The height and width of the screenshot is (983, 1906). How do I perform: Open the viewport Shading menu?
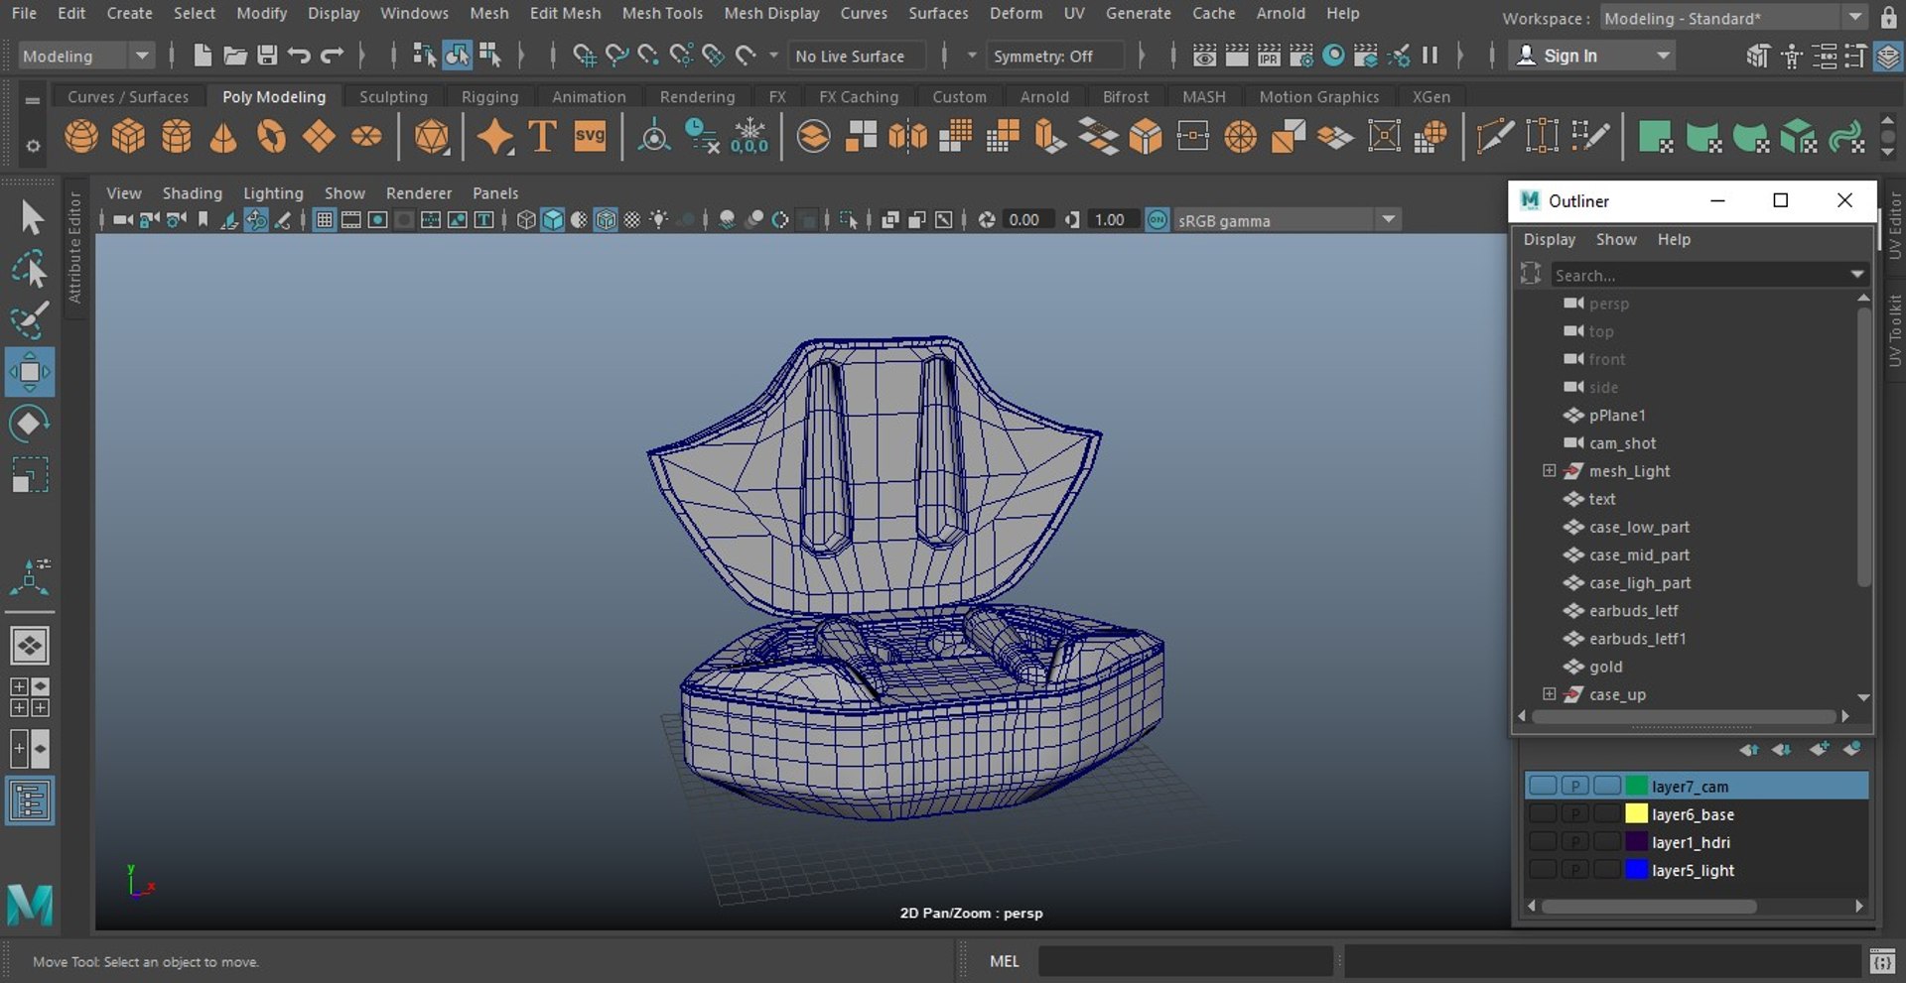(x=193, y=192)
